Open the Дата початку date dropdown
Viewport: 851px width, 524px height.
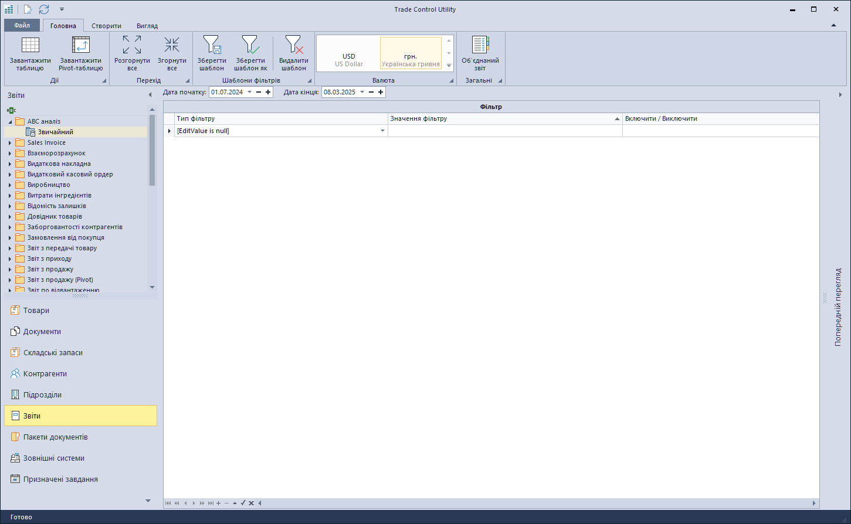pyautogui.click(x=250, y=92)
